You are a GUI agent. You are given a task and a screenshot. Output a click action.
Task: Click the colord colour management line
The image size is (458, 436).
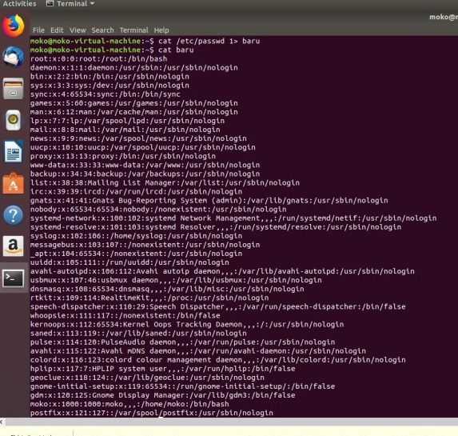[218, 360]
